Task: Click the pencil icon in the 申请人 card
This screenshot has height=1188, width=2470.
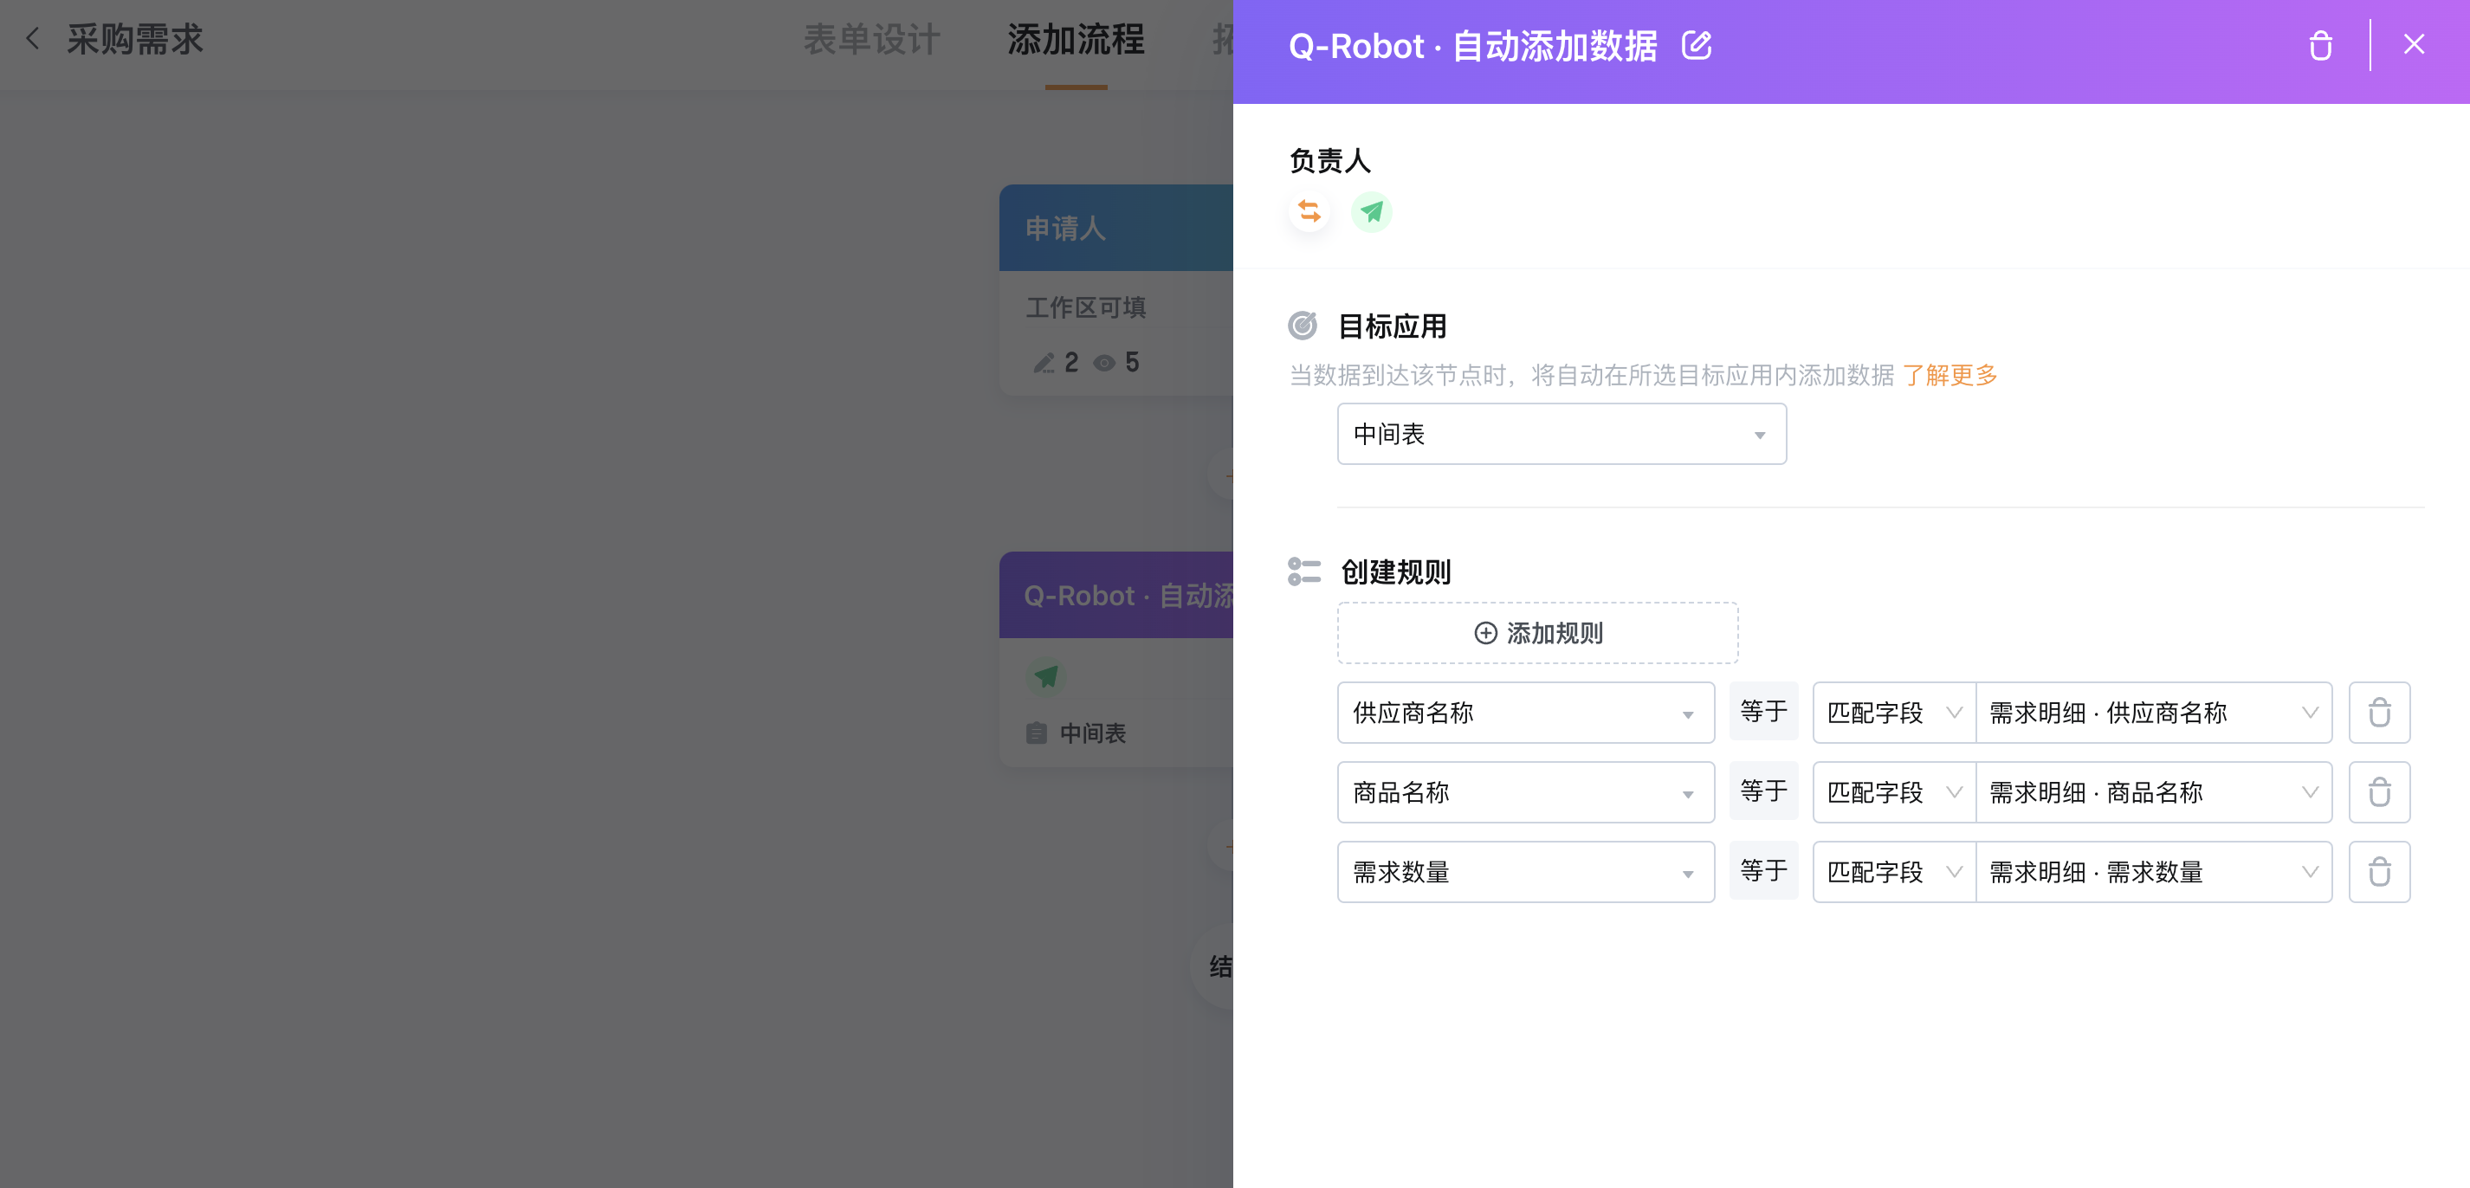Action: coord(1044,363)
